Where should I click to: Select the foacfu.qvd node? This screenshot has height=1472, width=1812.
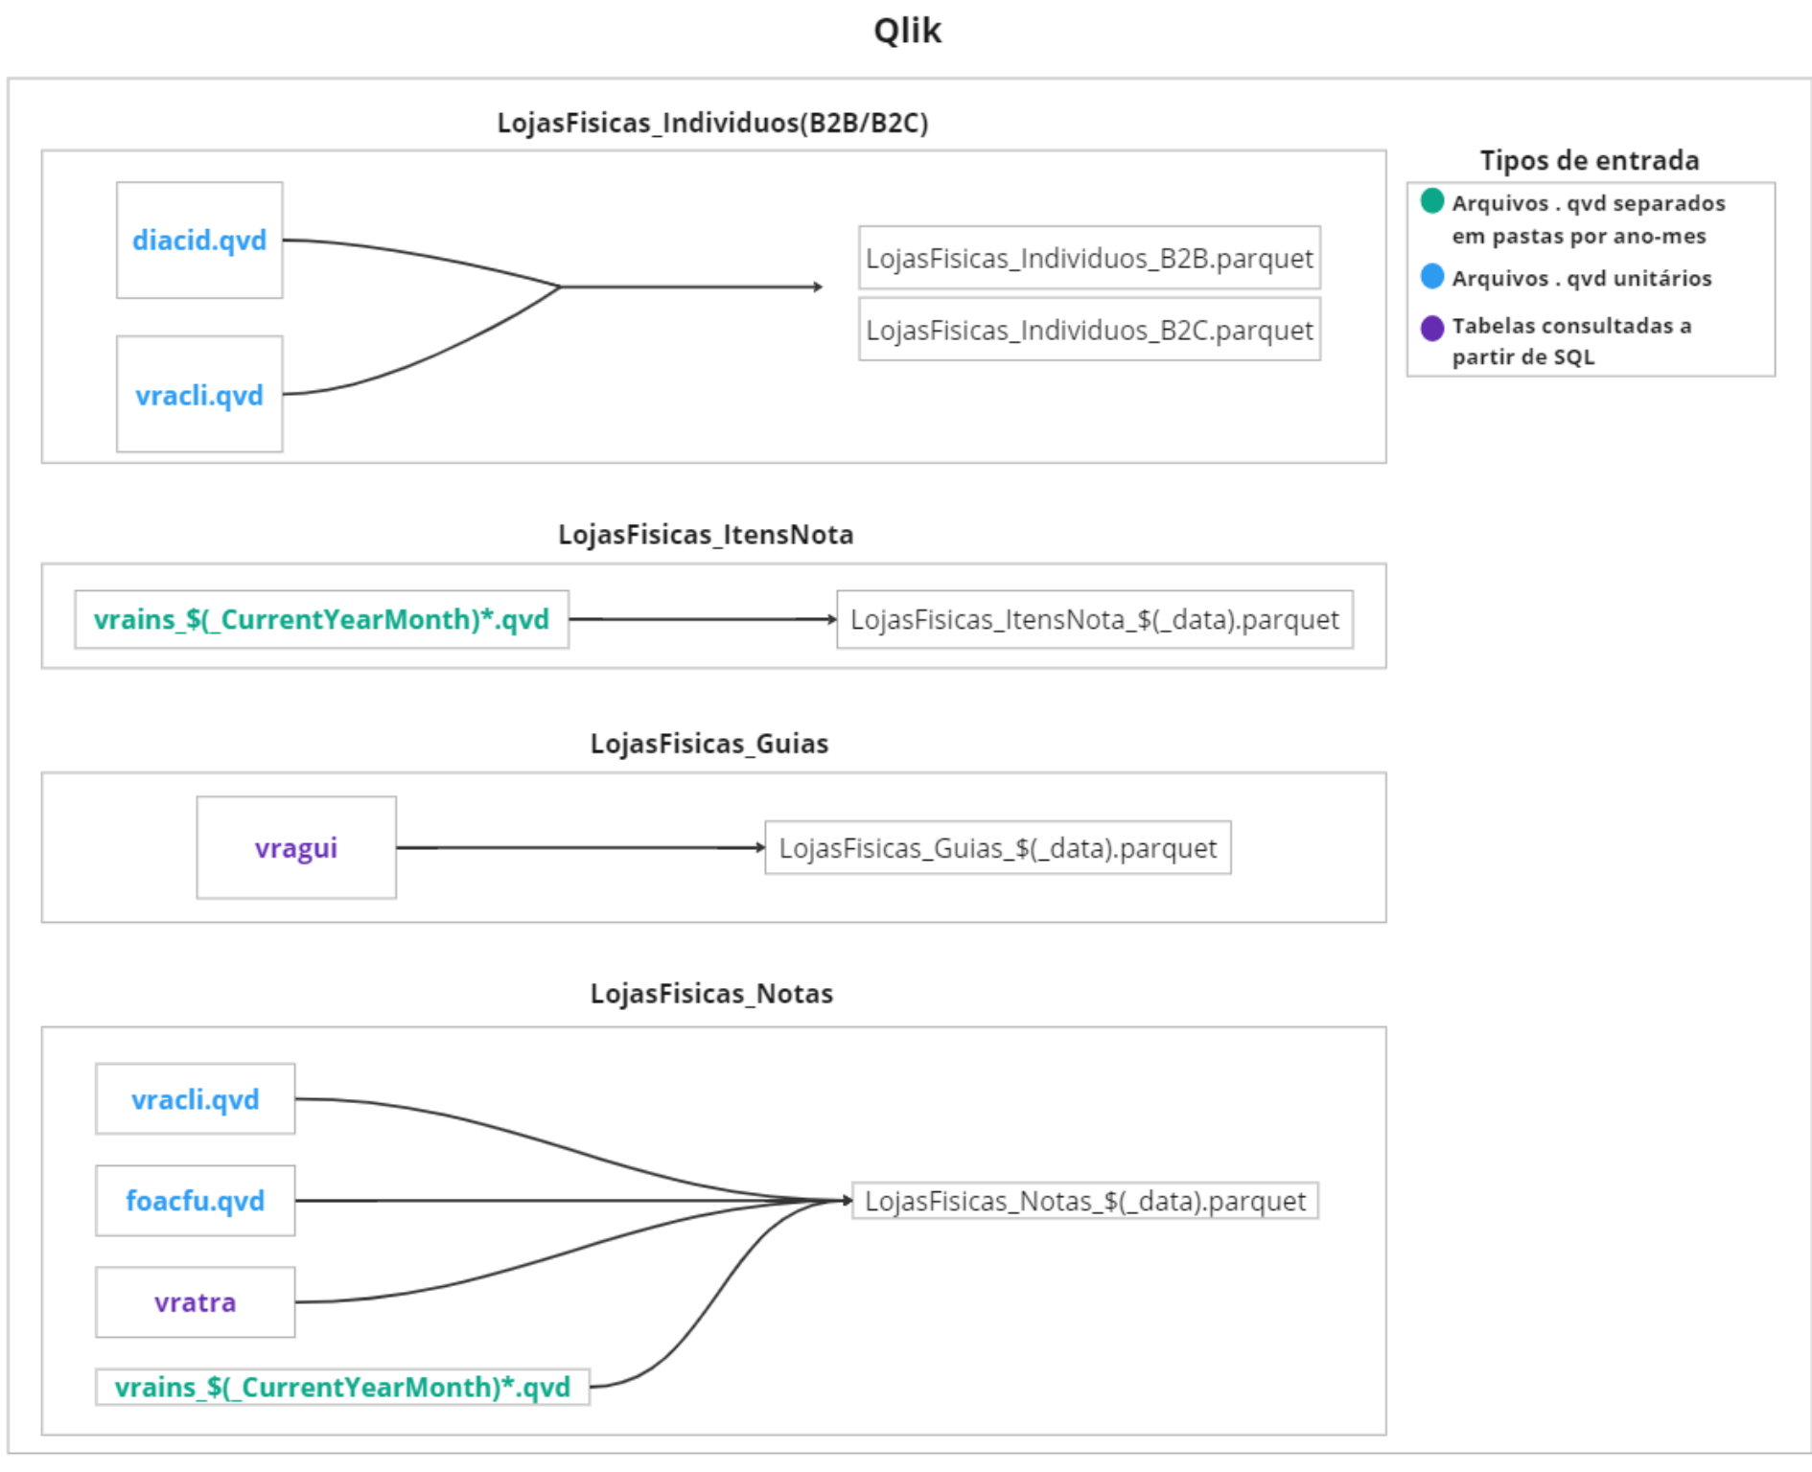click(x=196, y=1201)
